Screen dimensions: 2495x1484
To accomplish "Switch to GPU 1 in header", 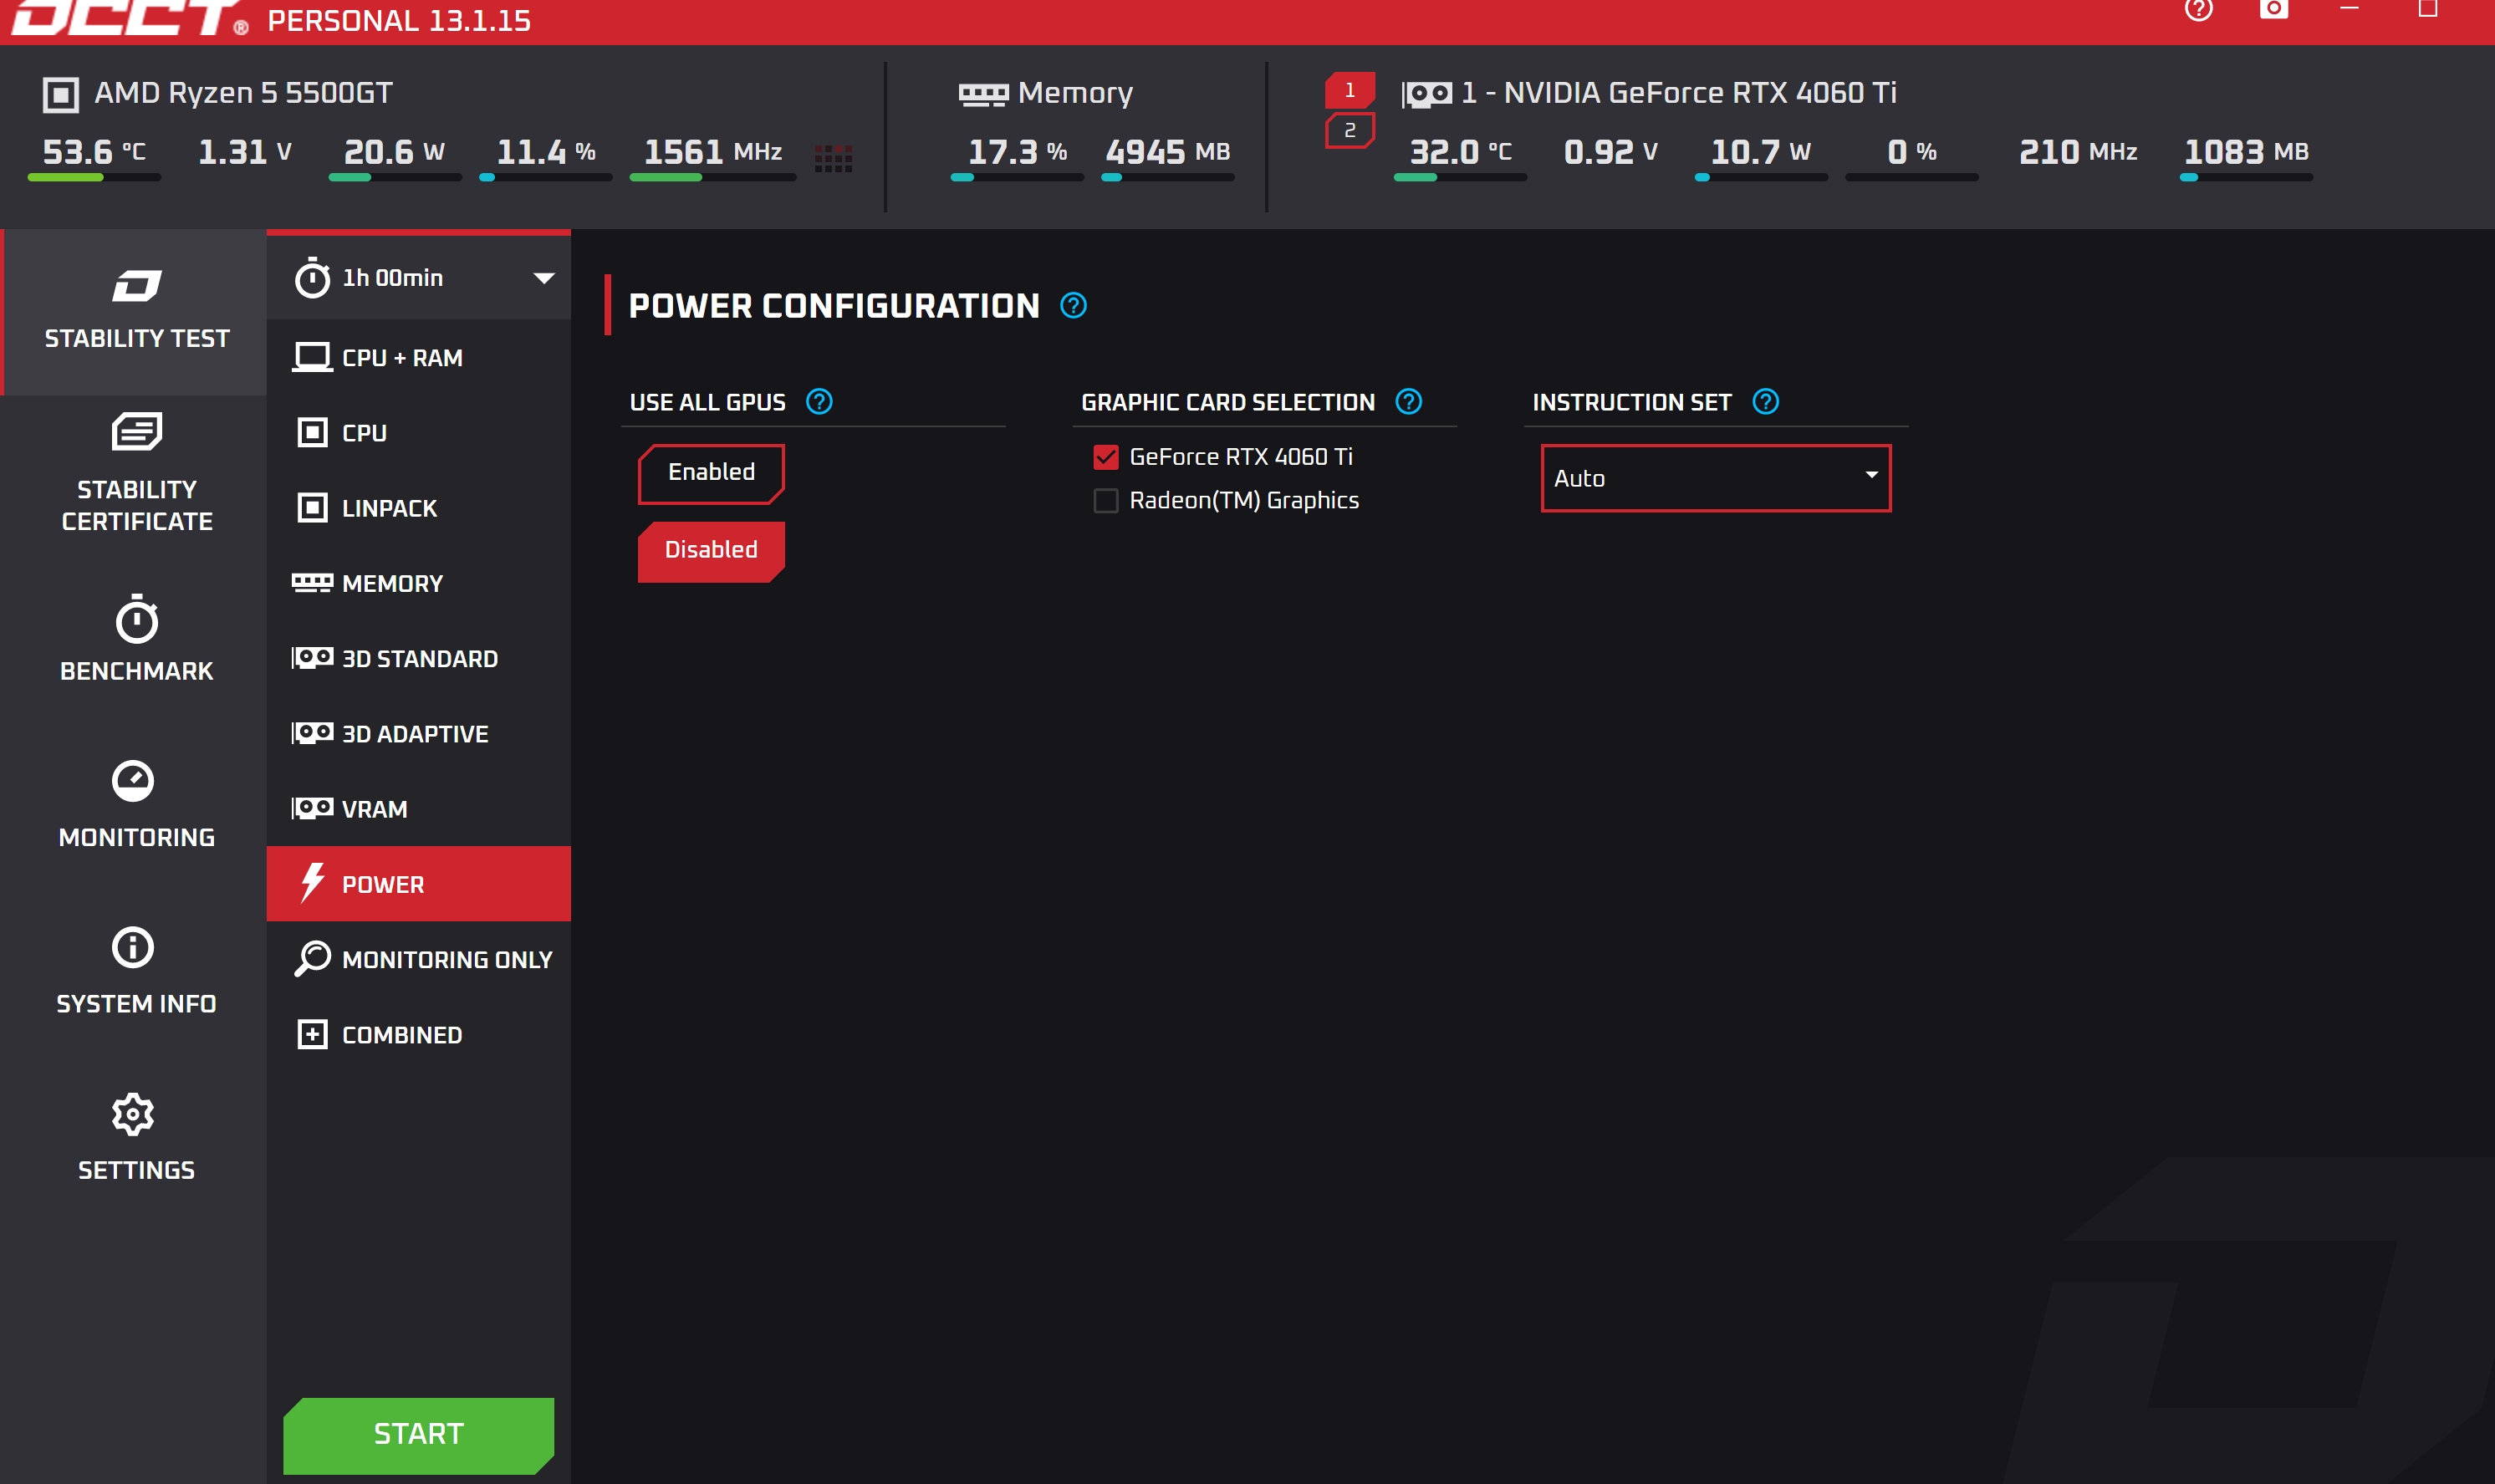I will [1349, 90].
